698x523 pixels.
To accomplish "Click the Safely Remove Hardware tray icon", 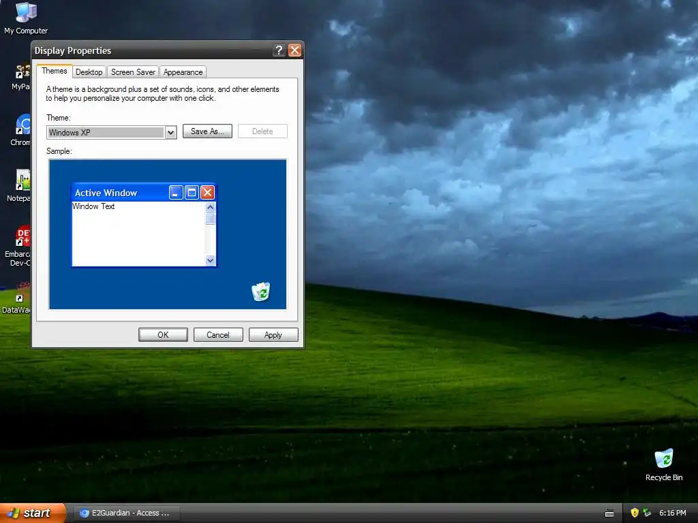I will point(647,513).
